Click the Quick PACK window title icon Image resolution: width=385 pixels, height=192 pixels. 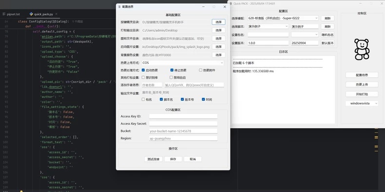[x=231, y=4]
